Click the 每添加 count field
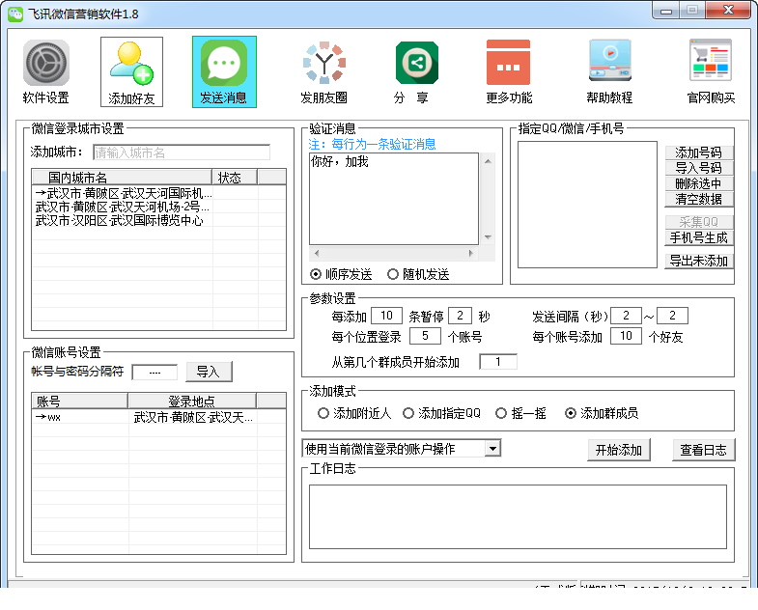Screen dimensions: 758x610 click(x=386, y=317)
